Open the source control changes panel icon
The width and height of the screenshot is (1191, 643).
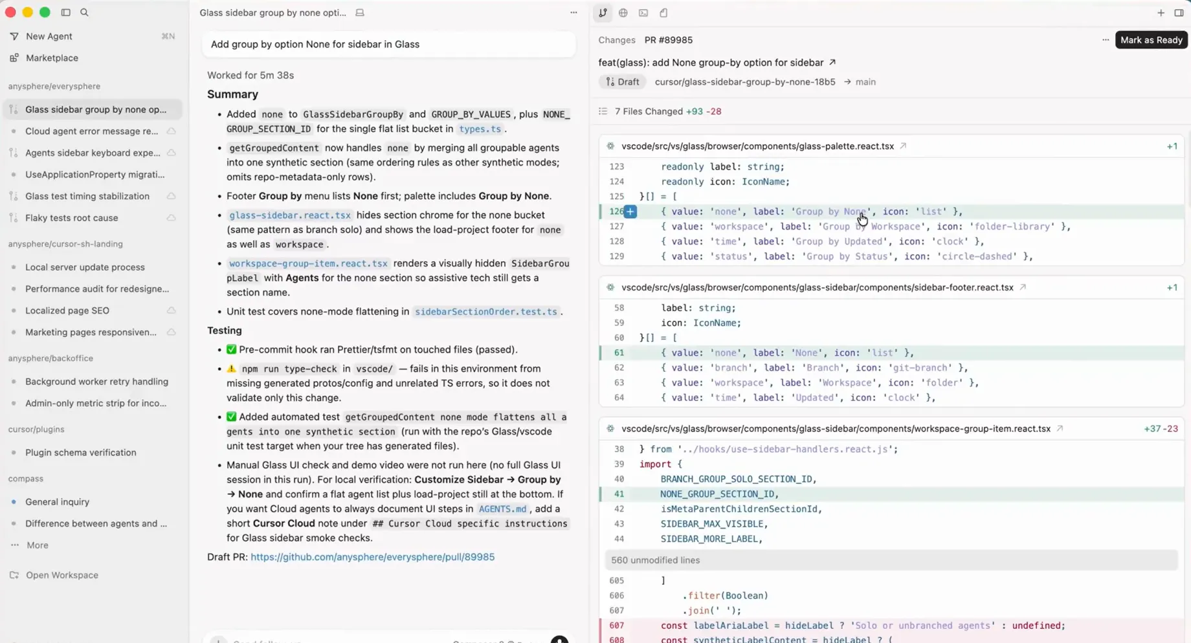click(603, 13)
